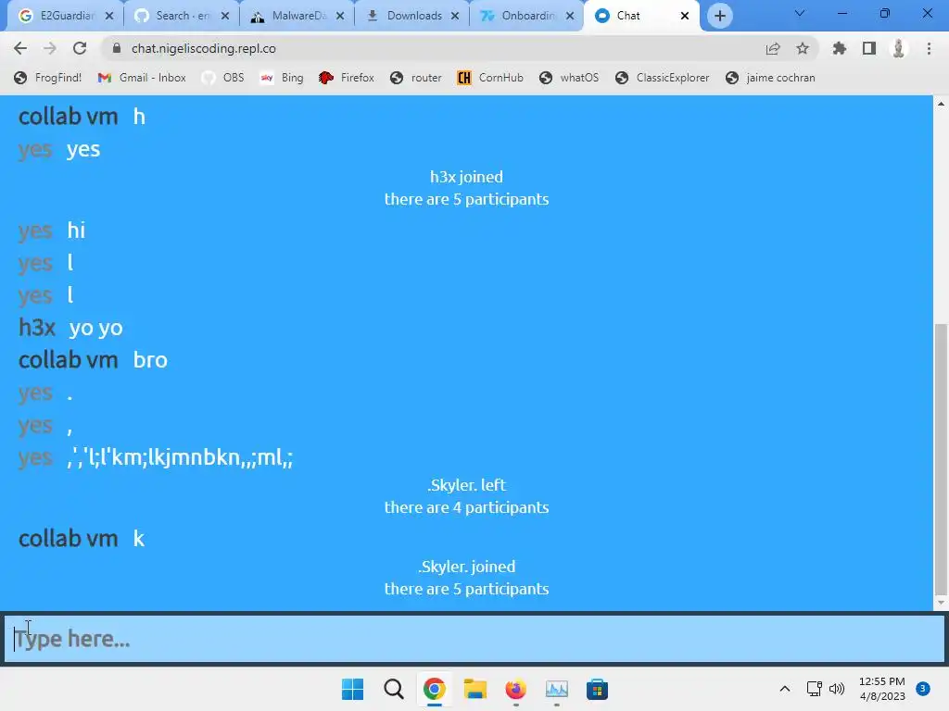Open Windows taskbar Search
949x711 pixels.
click(393, 689)
